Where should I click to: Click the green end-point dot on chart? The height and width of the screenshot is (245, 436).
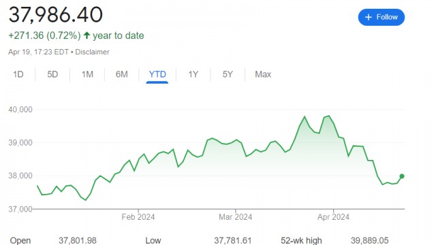pyautogui.click(x=402, y=176)
